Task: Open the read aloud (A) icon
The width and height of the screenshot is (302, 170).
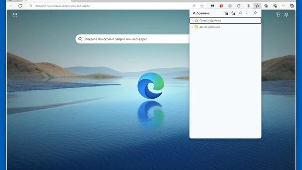Action: (x=194, y=6)
